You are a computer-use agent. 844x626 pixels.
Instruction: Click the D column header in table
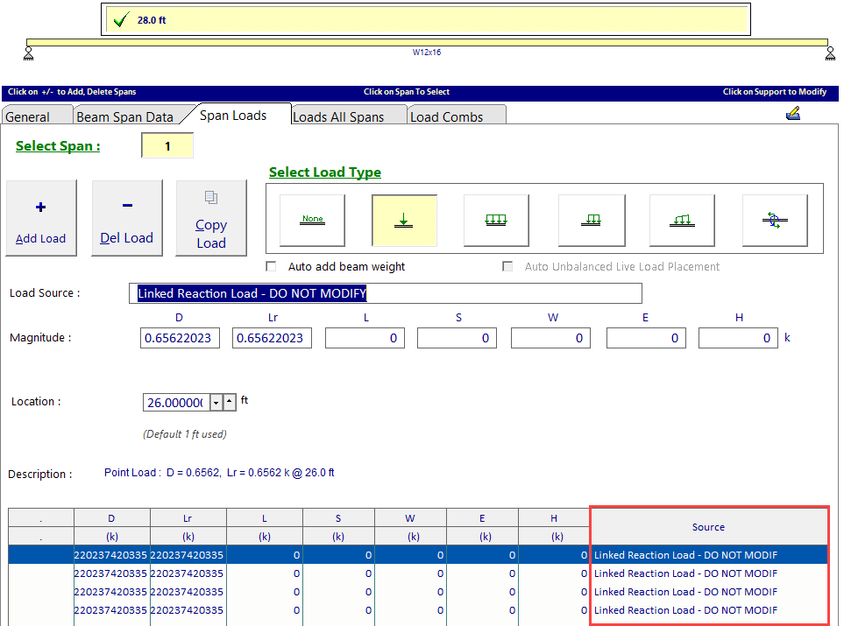tap(111, 518)
